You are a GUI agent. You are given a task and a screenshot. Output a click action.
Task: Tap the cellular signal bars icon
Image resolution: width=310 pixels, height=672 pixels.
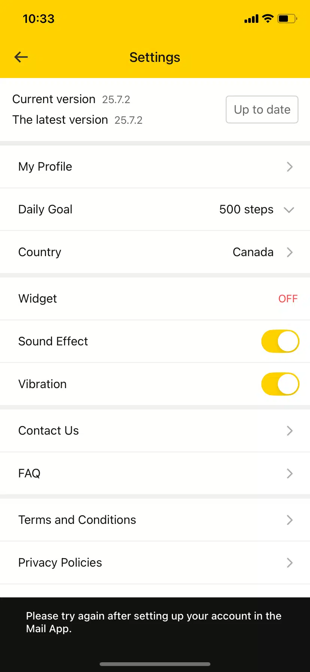point(251,19)
